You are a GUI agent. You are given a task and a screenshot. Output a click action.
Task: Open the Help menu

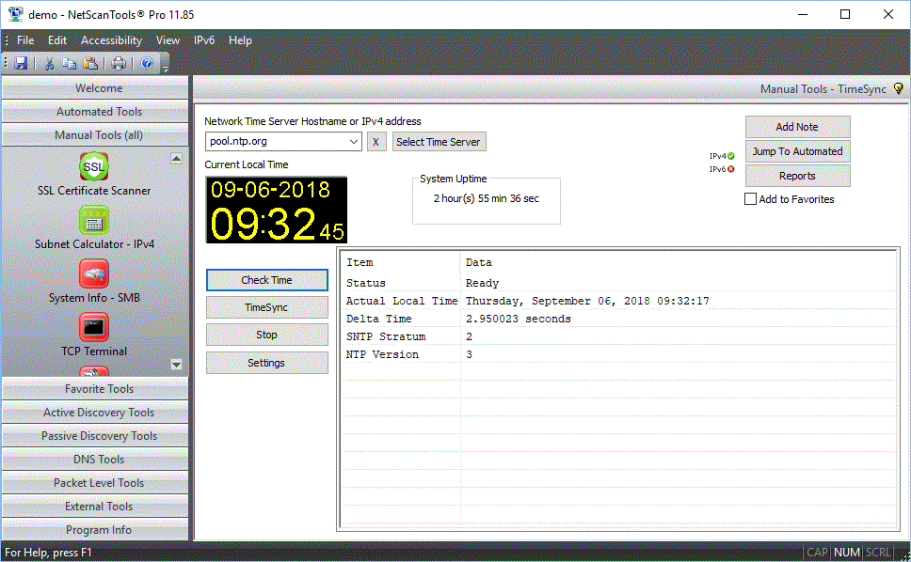tap(240, 40)
